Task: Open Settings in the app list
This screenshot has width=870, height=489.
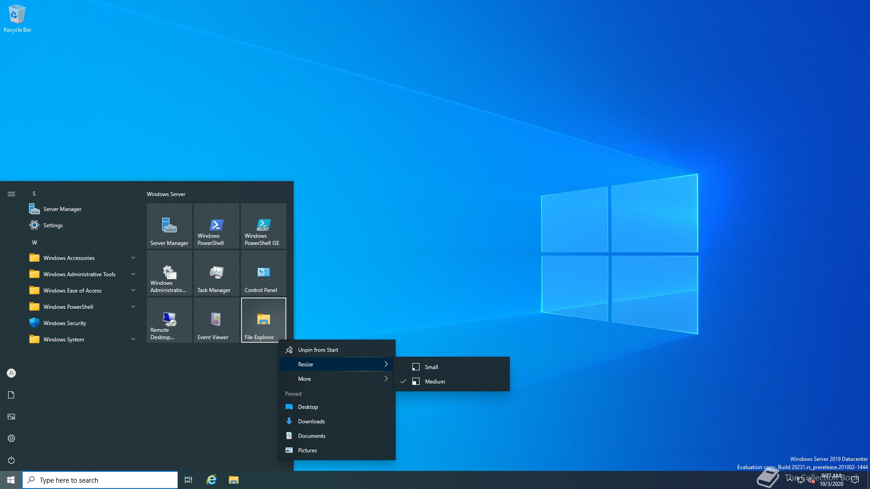Action: coord(82,225)
